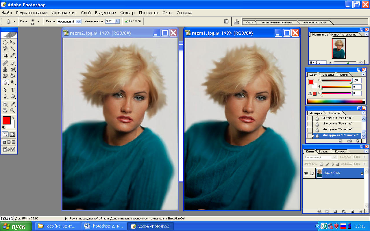Select the Eraser tool
The image size is (370, 231).
pos(5,76)
